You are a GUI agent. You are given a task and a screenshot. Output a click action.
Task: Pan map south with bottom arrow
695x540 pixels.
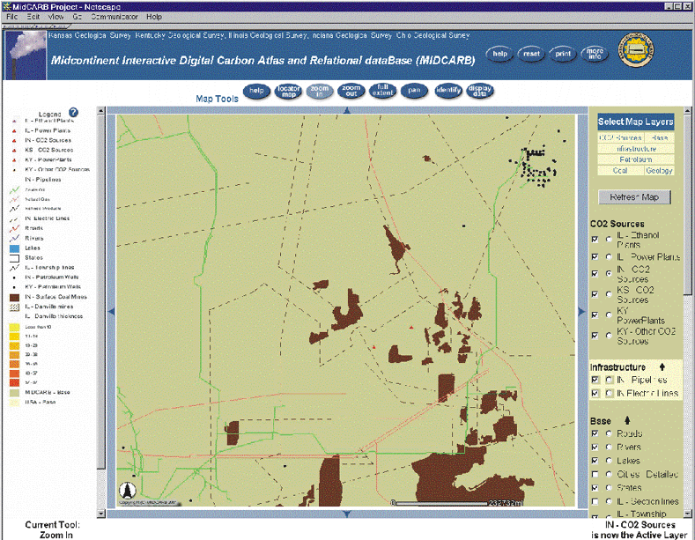(x=347, y=514)
